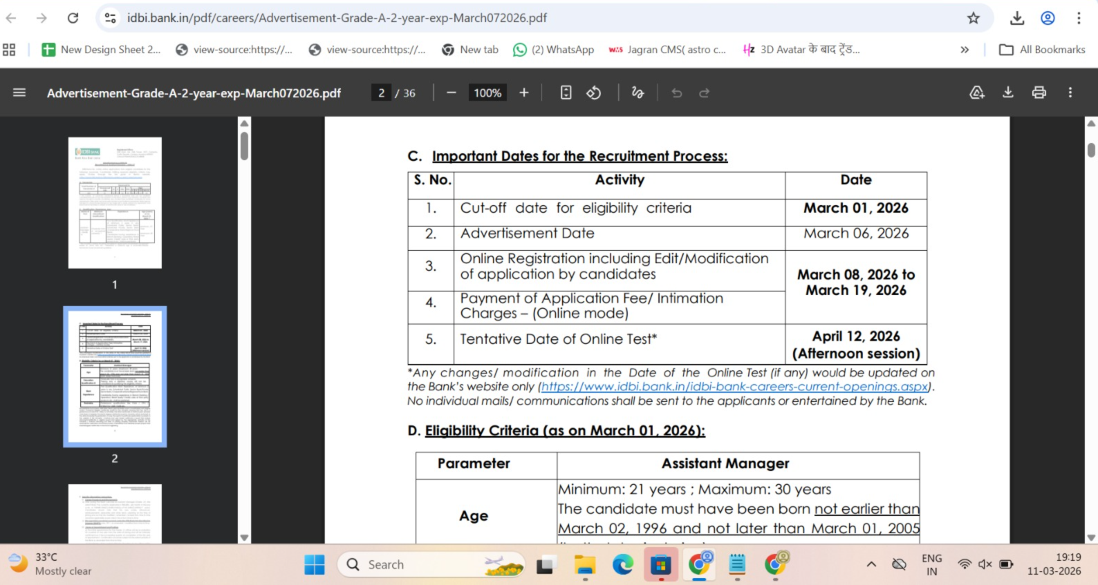
Task: Open the apps grid in bookmarks bar
Action: click(x=9, y=50)
